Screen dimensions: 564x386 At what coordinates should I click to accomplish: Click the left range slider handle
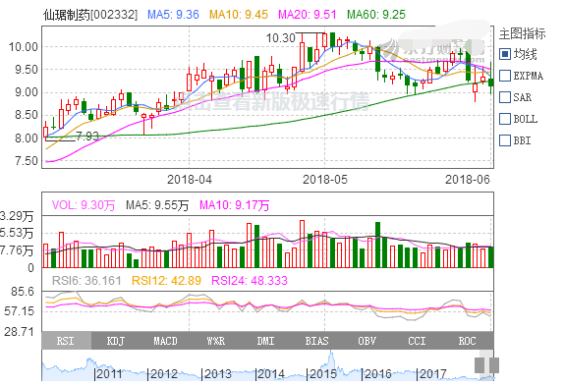pyautogui.click(x=479, y=365)
